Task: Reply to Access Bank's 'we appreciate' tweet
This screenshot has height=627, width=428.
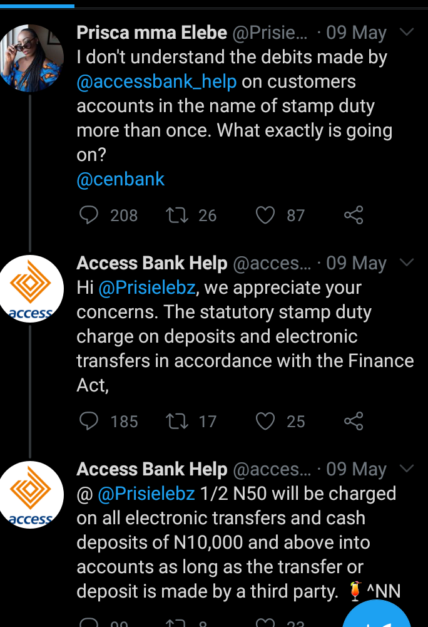Action: click(89, 422)
